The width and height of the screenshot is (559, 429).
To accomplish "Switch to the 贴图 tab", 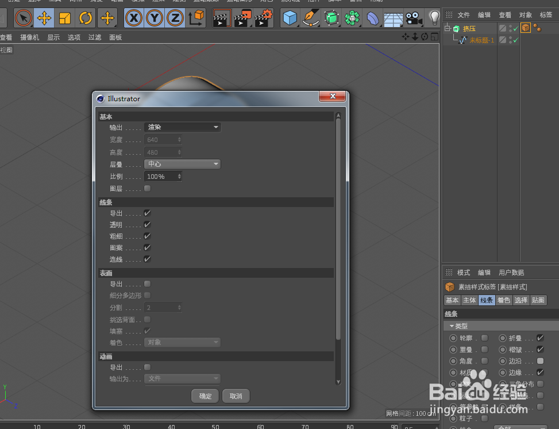I will pos(538,300).
